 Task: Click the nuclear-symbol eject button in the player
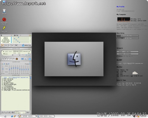click(x=17, y=59)
